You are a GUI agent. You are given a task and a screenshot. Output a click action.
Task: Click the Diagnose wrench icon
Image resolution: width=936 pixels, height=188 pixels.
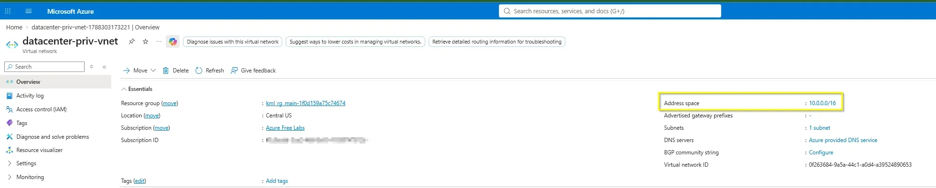coord(10,137)
